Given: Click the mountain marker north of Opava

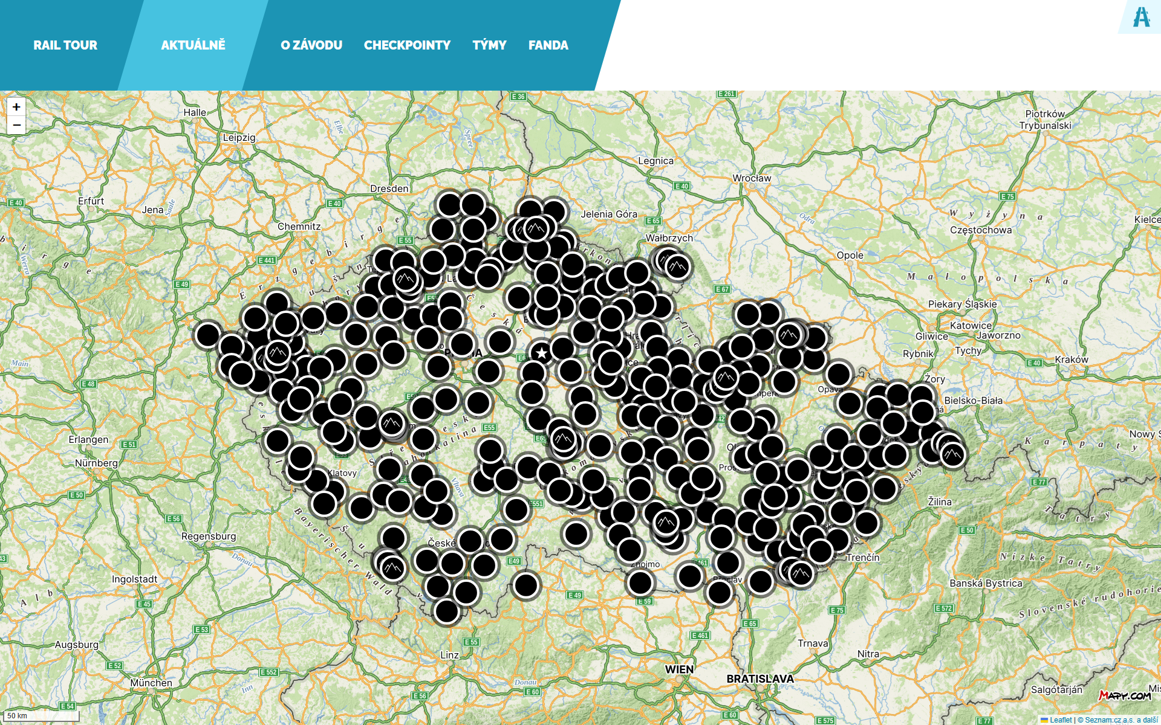Looking at the screenshot, I should (789, 334).
